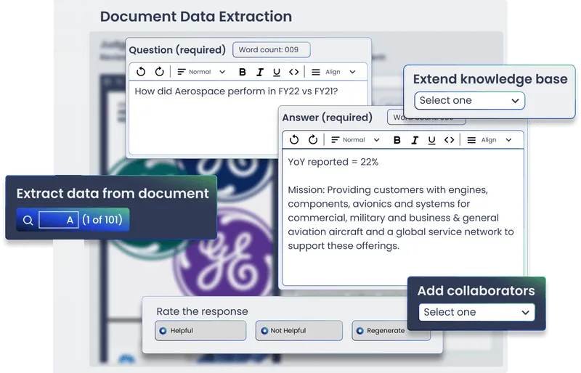Toggle underline in Question editor toolbar

pos(277,73)
